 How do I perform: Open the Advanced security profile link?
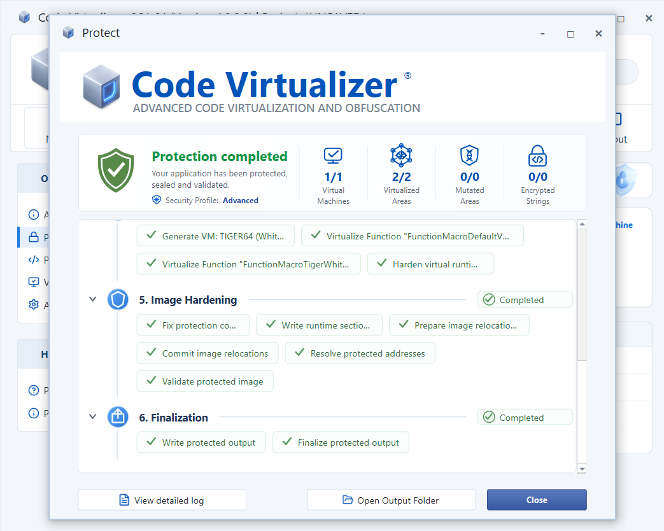241,201
